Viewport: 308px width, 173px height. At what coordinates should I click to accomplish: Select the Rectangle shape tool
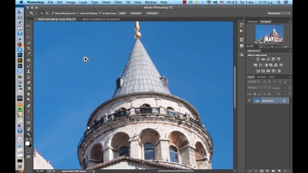pos(29,123)
